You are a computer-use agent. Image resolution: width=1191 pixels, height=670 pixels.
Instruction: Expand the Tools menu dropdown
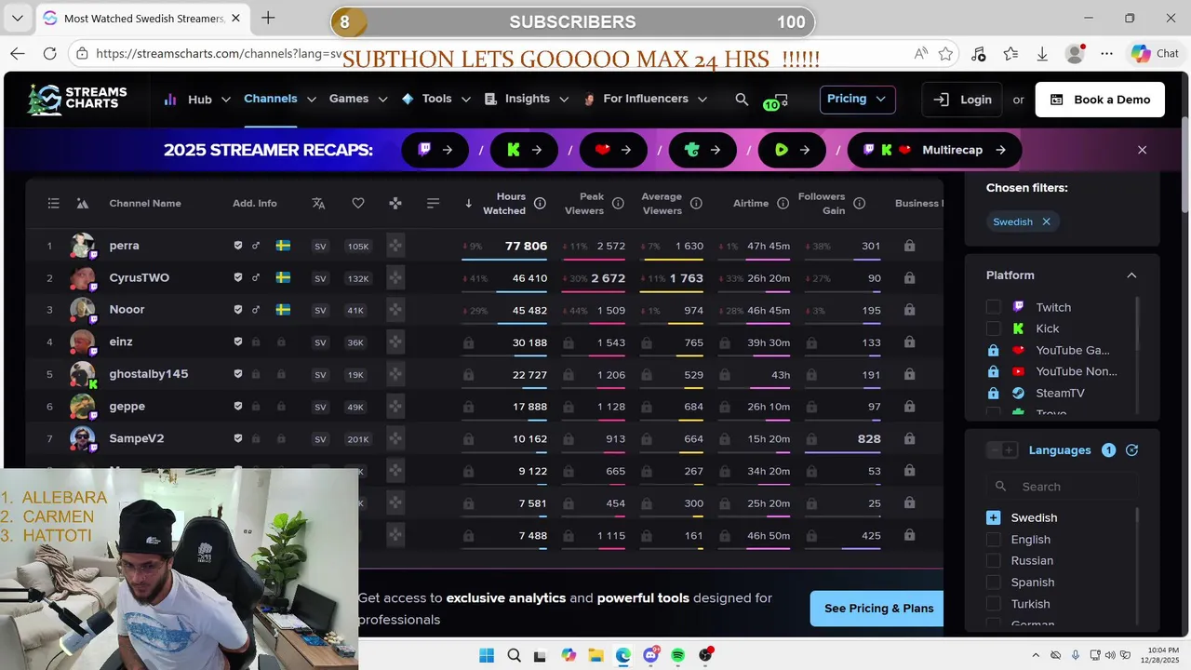pos(465,100)
